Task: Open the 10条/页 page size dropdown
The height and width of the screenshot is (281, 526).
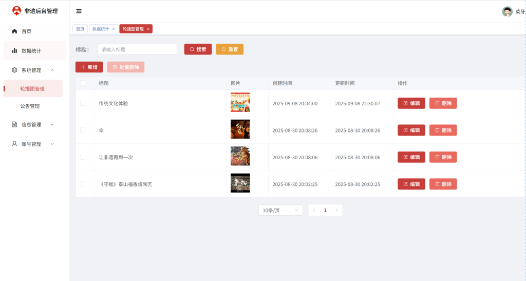Action: pos(280,210)
